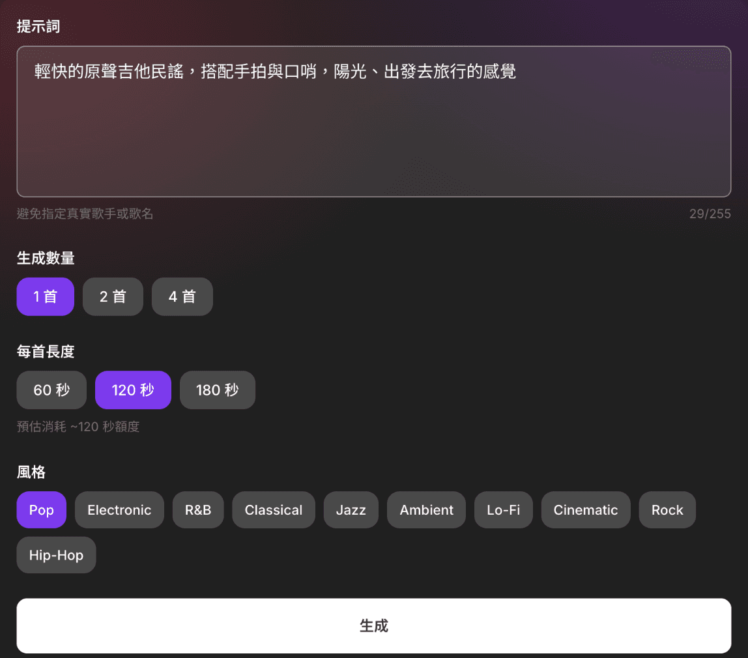Set style to Ambient

[x=427, y=509]
